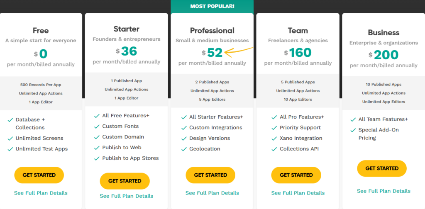
Task: Open See Full Plan Details for Free
Action: pyautogui.click(x=41, y=193)
